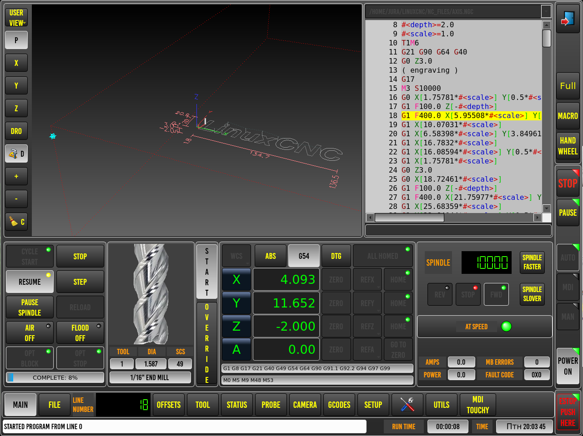Open the OFFSETS tab
Screen dimensions: 583x436
point(169,405)
